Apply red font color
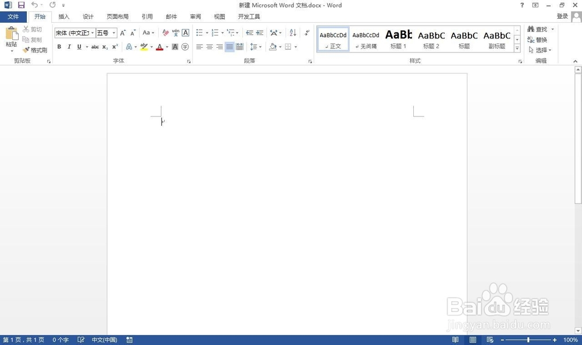 [159, 47]
